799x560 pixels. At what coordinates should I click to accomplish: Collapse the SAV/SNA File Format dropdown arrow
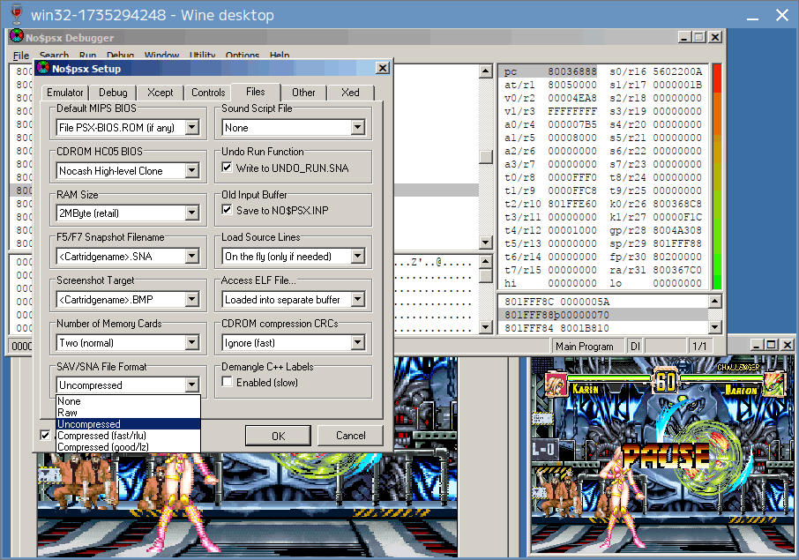click(191, 385)
